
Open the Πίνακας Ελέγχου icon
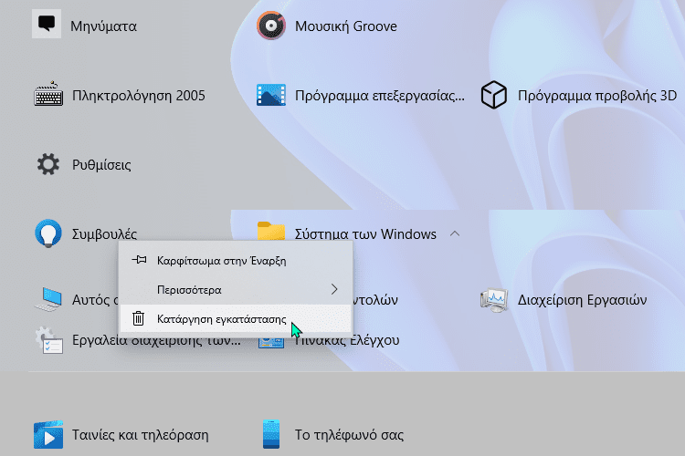(x=271, y=343)
